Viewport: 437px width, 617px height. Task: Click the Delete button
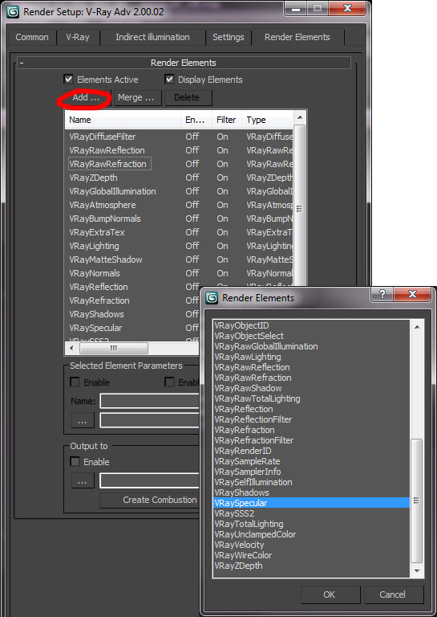[187, 97]
